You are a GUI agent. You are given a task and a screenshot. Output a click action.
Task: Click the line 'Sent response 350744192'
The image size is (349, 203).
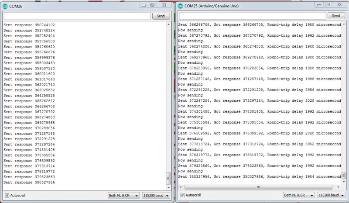click(x=29, y=25)
